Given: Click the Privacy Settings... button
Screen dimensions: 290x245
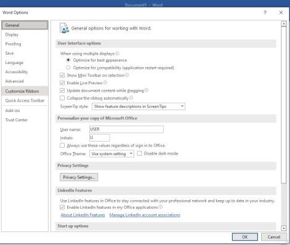Looking at the screenshot, I should click(x=79, y=177).
